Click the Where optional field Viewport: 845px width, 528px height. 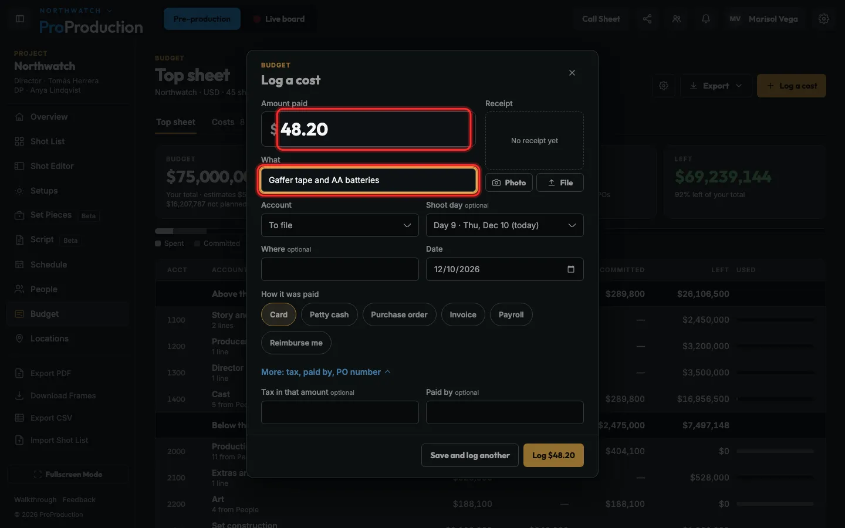coord(340,269)
